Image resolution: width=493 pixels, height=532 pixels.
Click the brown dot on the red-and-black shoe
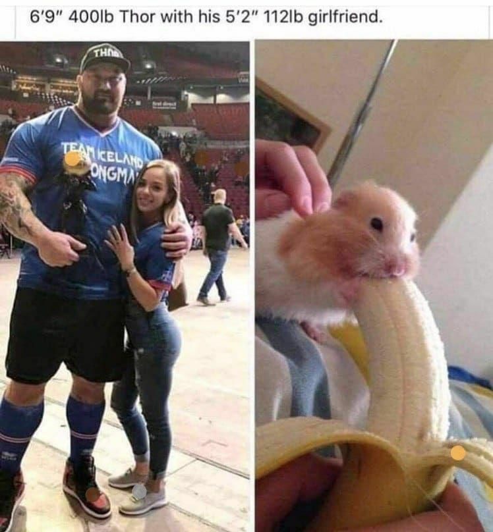[x=93, y=495]
